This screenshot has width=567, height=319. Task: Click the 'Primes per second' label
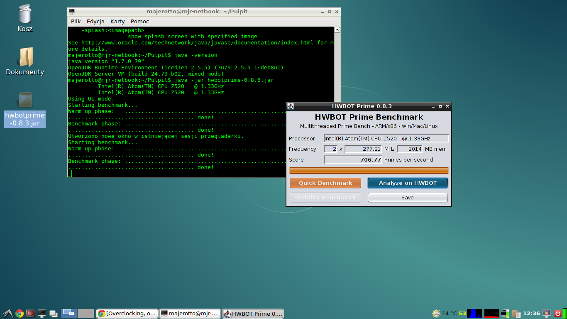[x=408, y=160]
